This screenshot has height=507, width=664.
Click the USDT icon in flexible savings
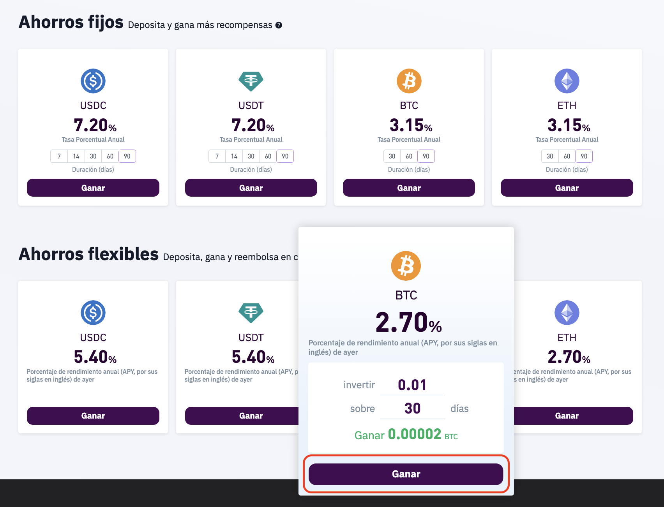pos(251,313)
